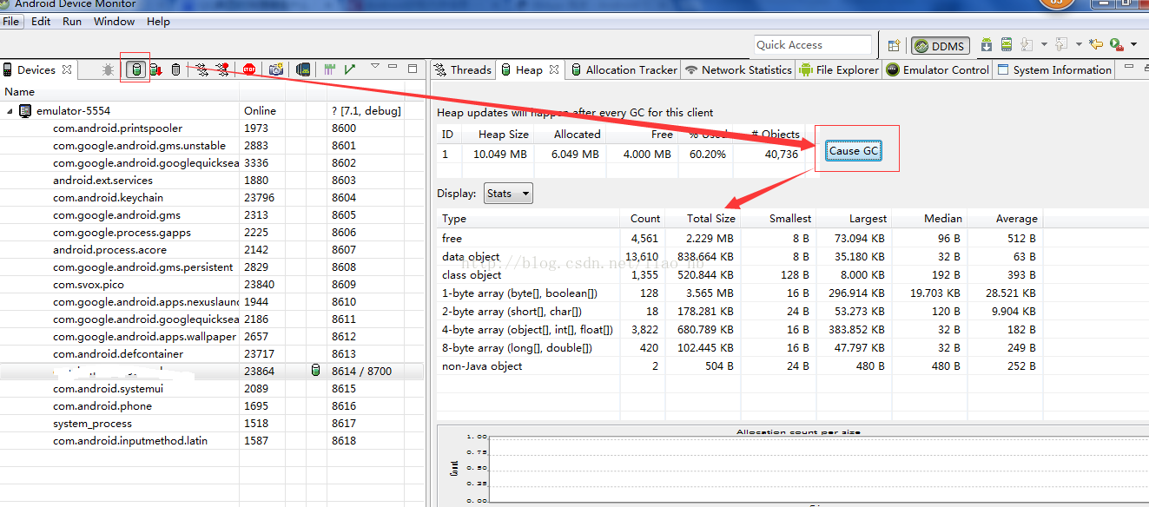Select the DDMS perspective button
The image size is (1149, 507).
[x=940, y=45]
